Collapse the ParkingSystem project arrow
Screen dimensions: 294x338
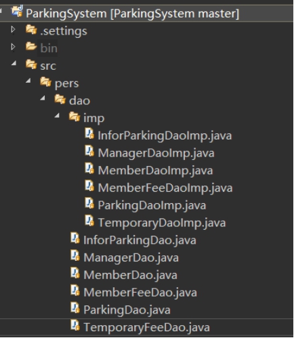pos(1,11)
